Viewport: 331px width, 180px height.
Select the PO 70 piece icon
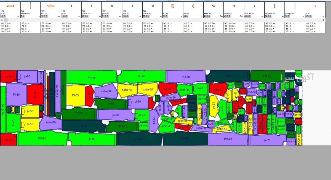tap(51, 6)
